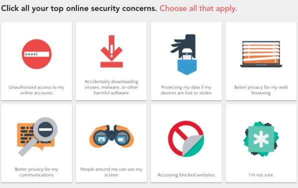Choose 'Better privacy for my web browsing' text
Viewport: 298px width, 188px height.
(261, 90)
